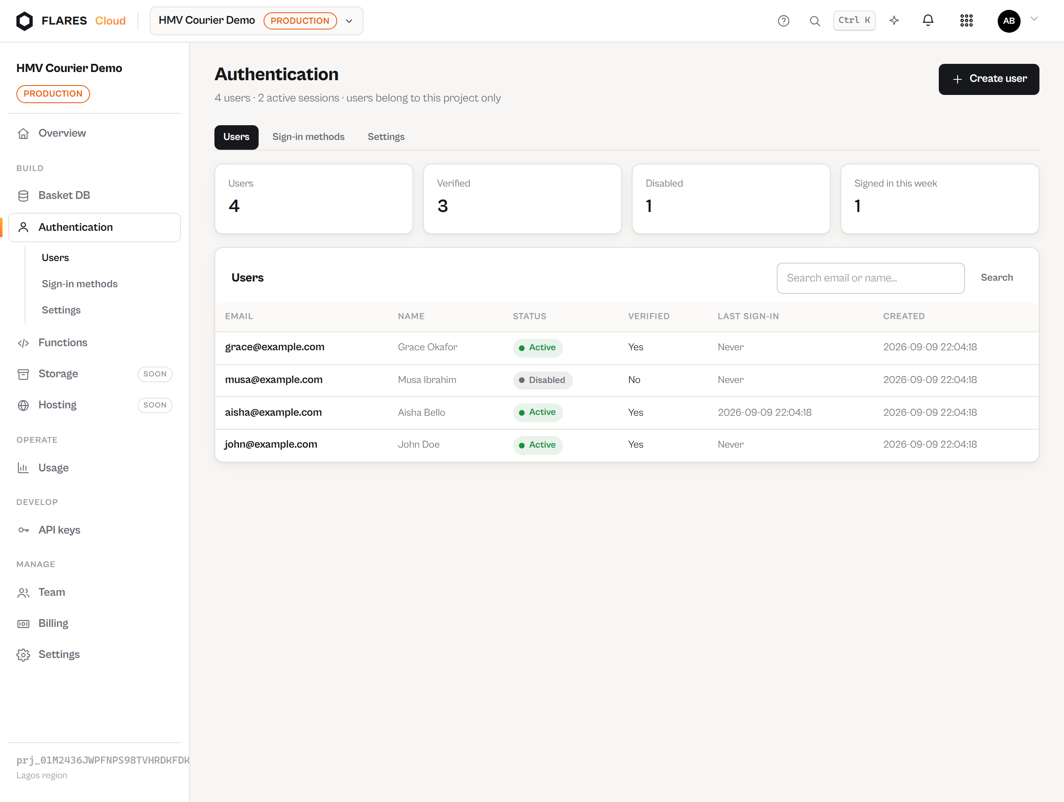Switch to the Users tab
The image size is (1064, 802).
tap(236, 137)
